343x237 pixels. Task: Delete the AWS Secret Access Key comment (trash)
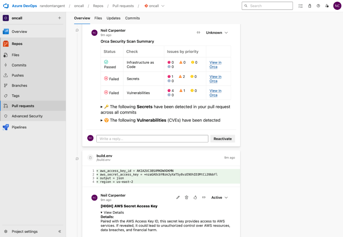(x=186, y=197)
